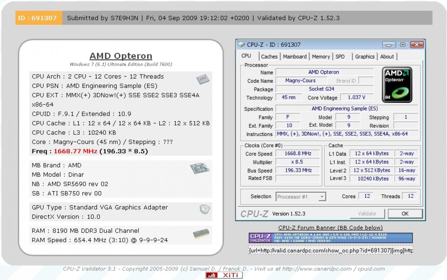Image resolution: width=447 pixels, height=280 pixels.
Task: Click the XiTi stats badge at bottom
Action: 224,275
